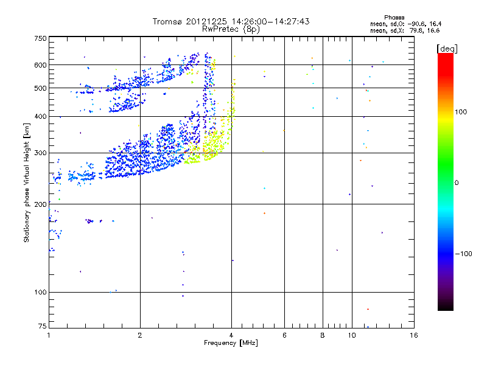Click the x-axis tick label '2'
Viewport: 487px width, 365px height.
(x=140, y=335)
